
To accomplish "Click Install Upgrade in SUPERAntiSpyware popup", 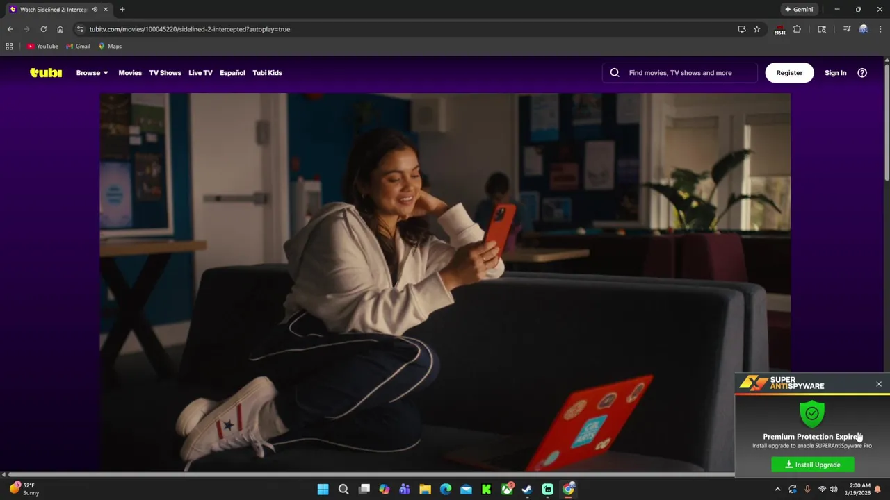I will point(813,465).
